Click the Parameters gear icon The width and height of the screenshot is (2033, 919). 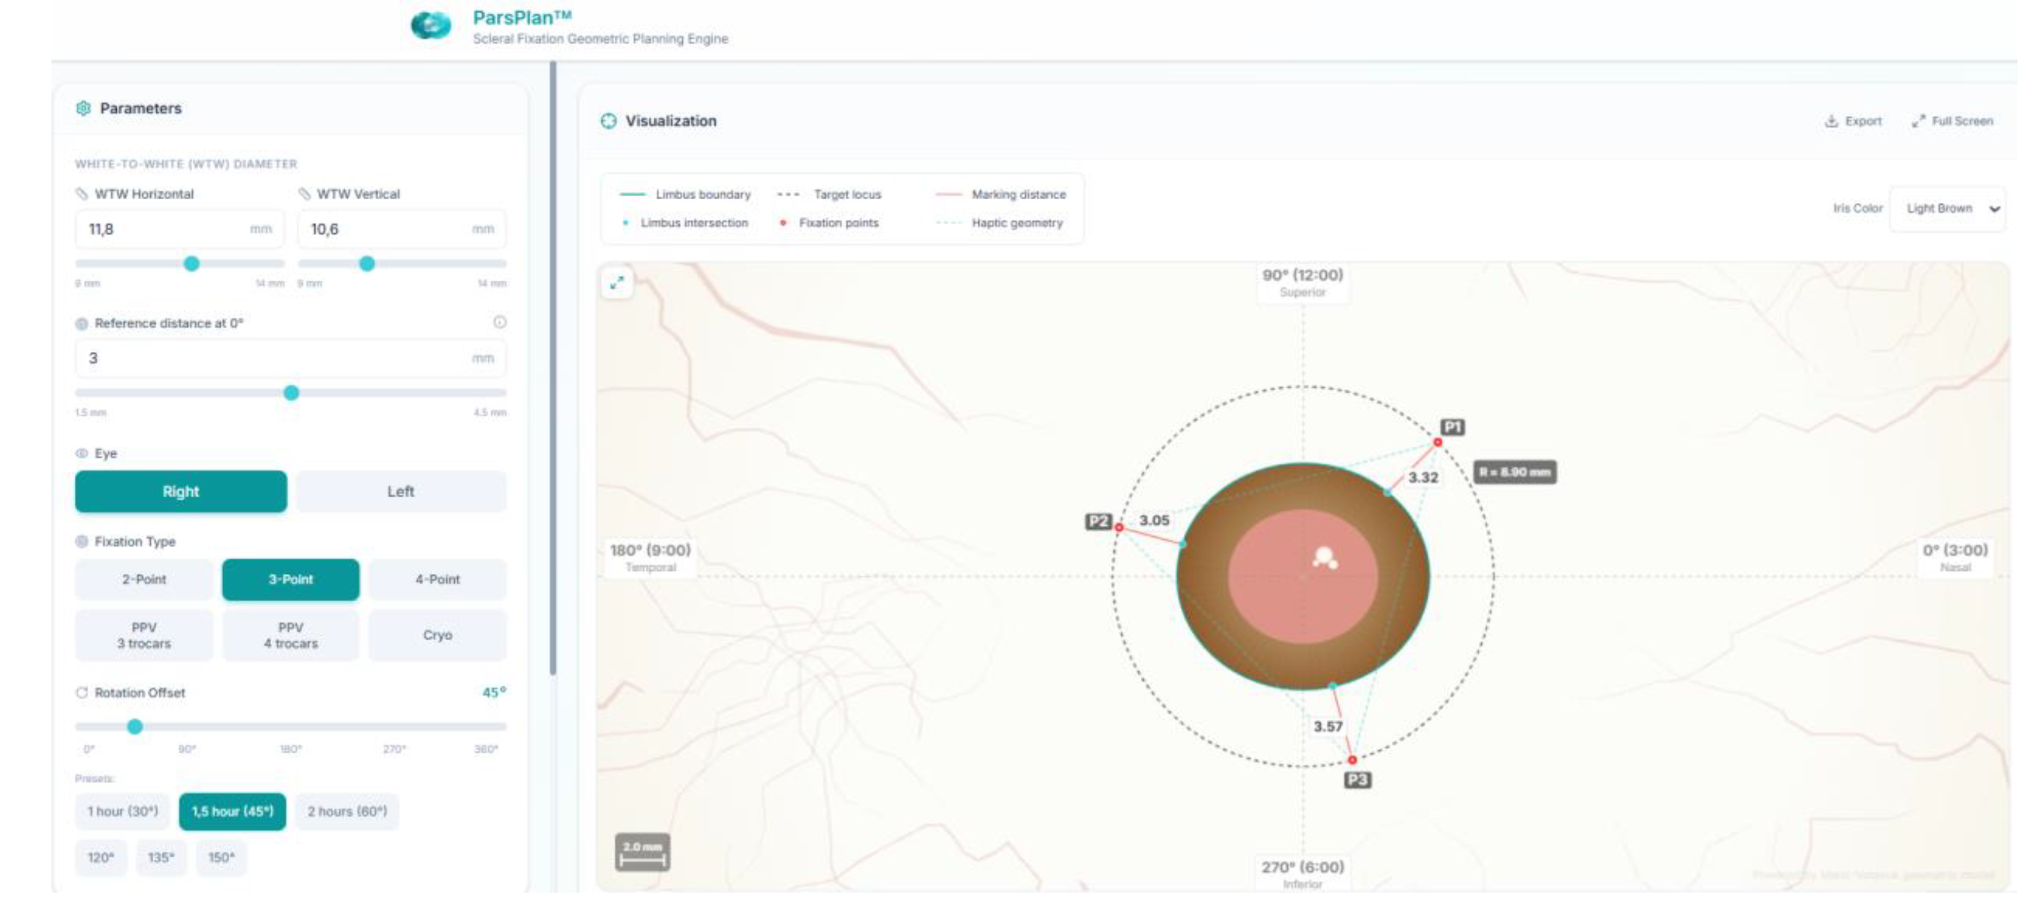coord(83,108)
